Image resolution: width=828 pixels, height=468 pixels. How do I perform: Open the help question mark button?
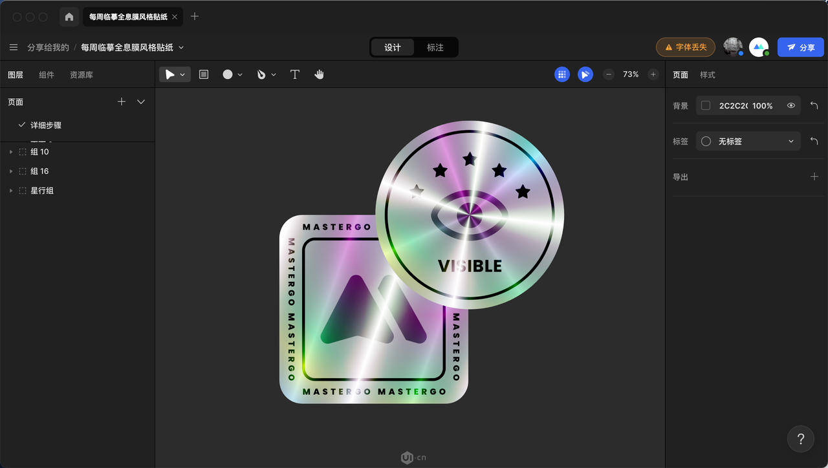tap(801, 440)
